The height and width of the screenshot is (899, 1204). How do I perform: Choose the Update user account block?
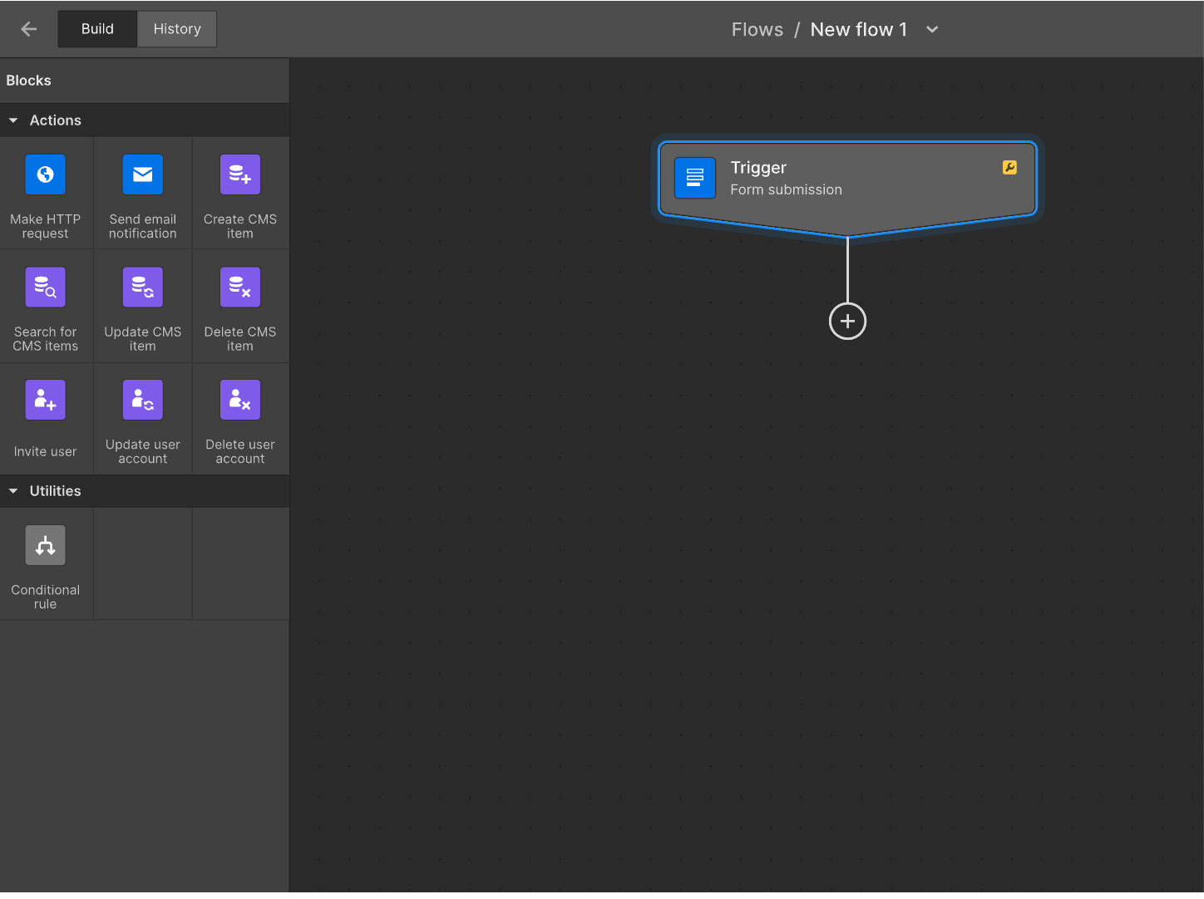pyautogui.click(x=142, y=418)
